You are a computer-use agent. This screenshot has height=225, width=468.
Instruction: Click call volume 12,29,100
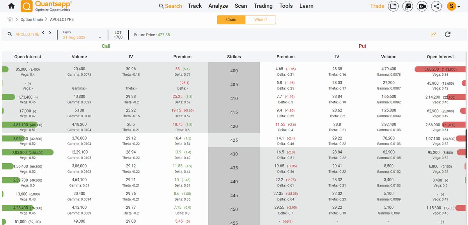(80, 152)
